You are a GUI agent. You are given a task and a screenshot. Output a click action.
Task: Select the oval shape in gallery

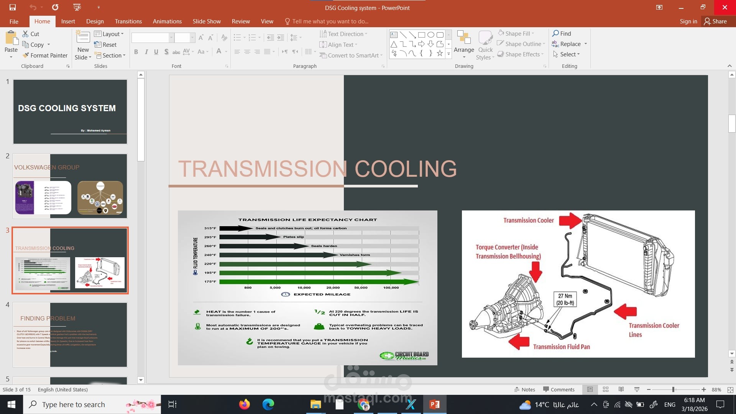pyautogui.click(x=430, y=34)
